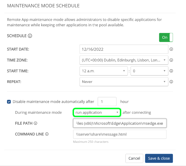Click the info icon right of Start Time minutes
The height and width of the screenshot is (166, 186).
pos(171,71)
